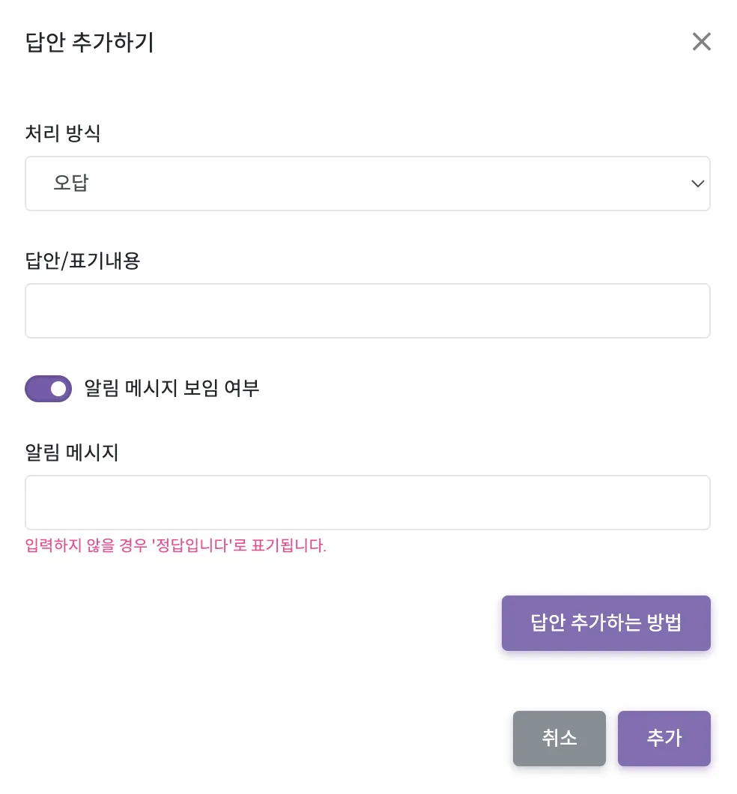Image resolution: width=737 pixels, height=794 pixels.
Task: Click the chevron arrow of 처리 방식 select
Action: point(697,184)
